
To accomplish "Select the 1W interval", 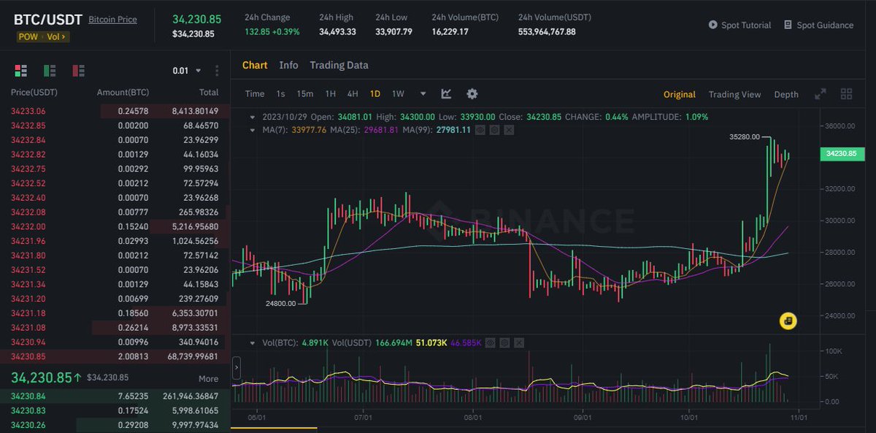I will tap(398, 93).
